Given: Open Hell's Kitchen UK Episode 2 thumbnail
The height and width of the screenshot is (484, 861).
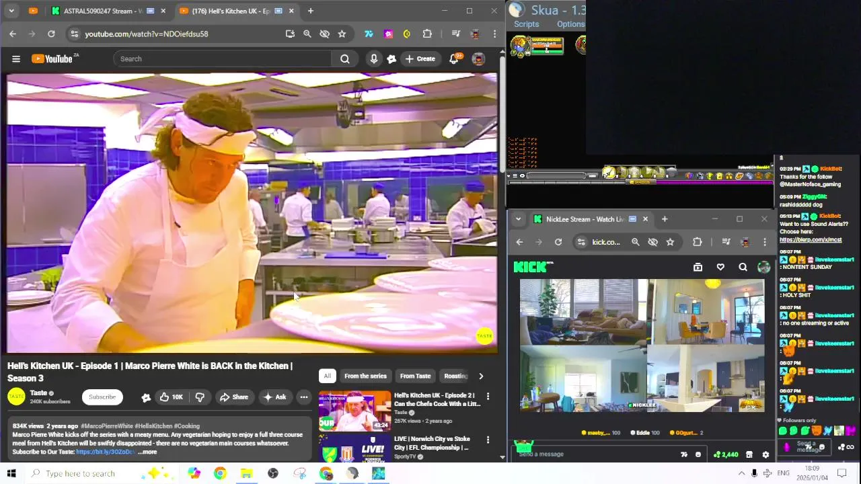Looking at the screenshot, I should click(x=354, y=411).
